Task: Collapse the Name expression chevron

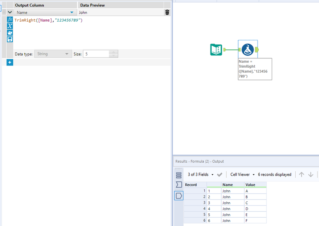Action: pos(10,12)
